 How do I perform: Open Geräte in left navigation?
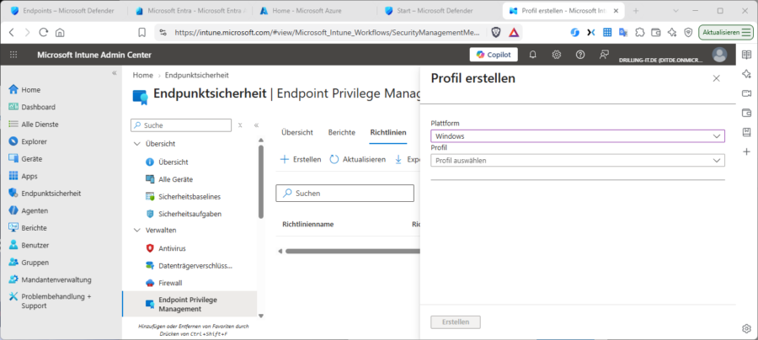click(x=25, y=159)
